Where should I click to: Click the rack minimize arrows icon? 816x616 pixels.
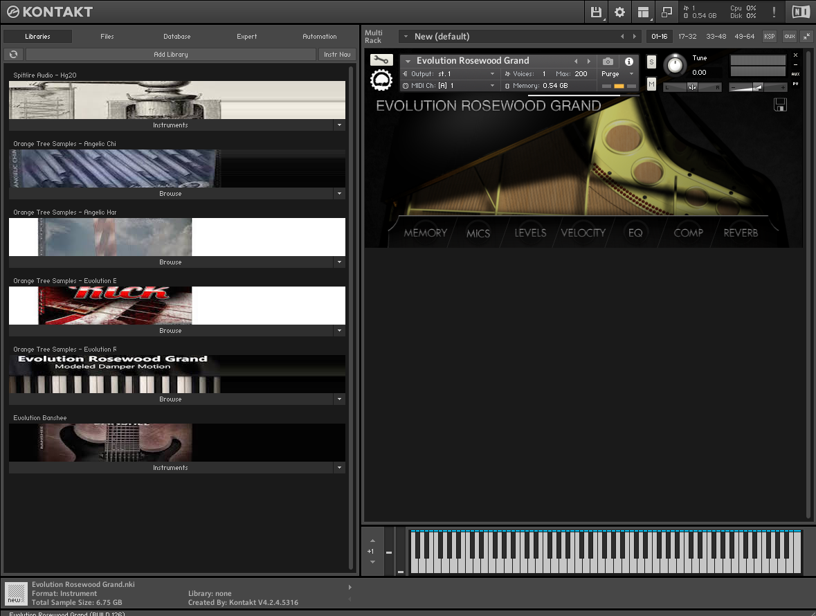[806, 37]
